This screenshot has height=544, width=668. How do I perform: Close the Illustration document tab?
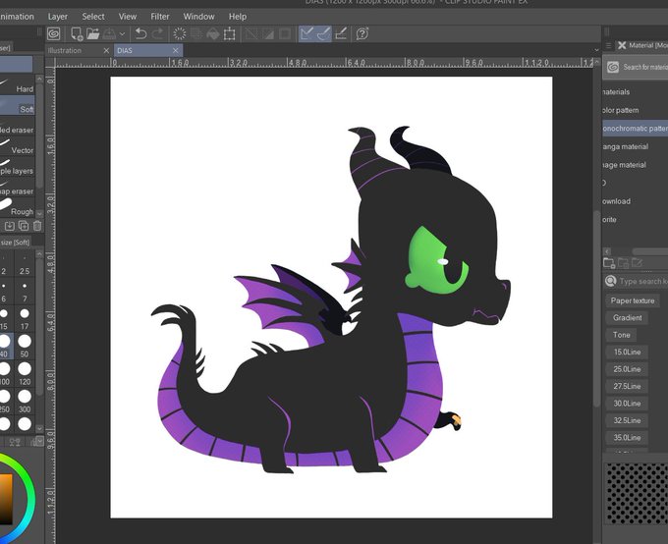106,50
